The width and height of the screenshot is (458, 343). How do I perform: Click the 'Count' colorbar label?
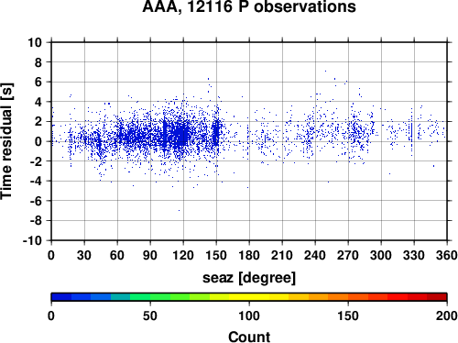pyautogui.click(x=249, y=337)
